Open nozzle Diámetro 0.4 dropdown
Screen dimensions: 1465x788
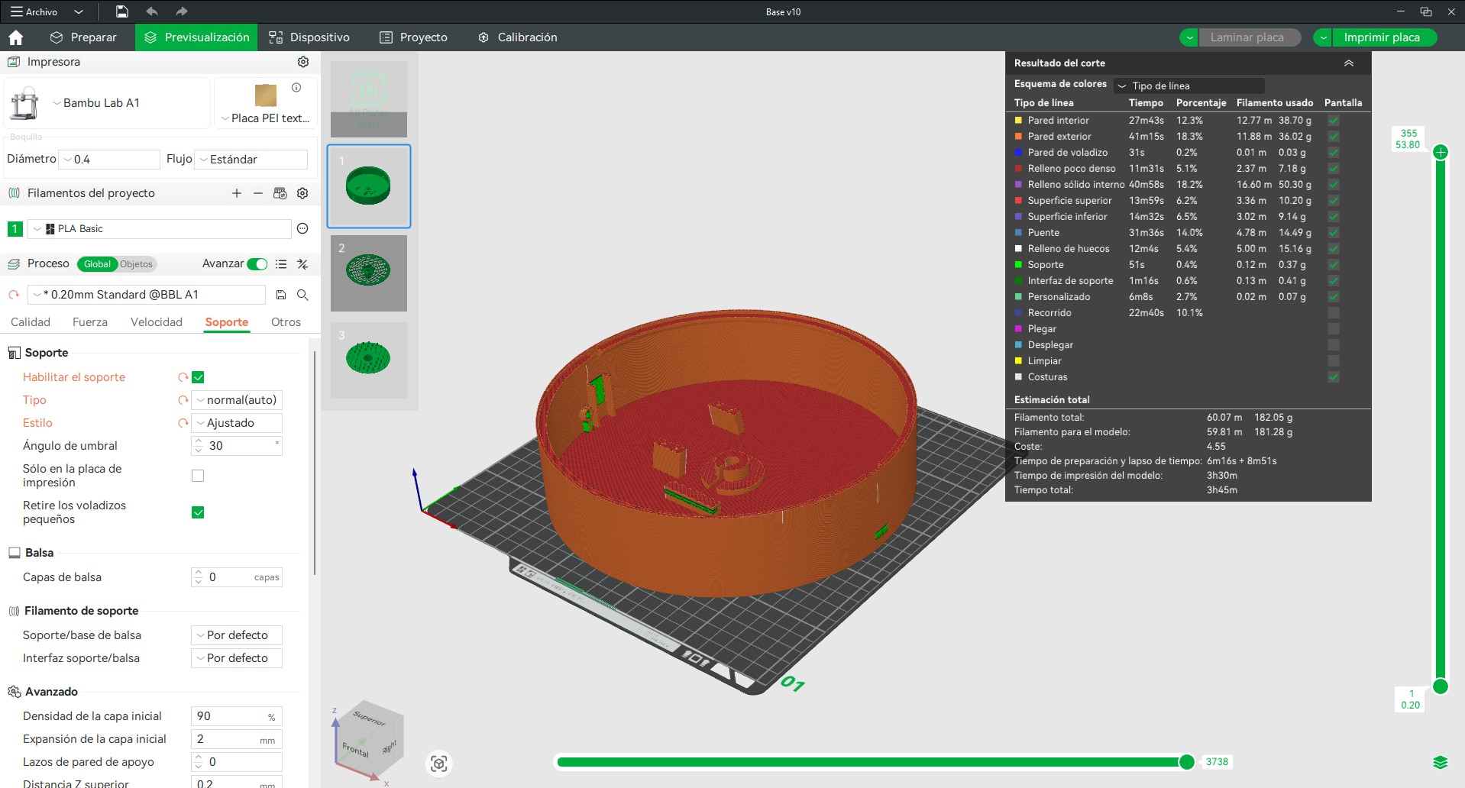(109, 160)
